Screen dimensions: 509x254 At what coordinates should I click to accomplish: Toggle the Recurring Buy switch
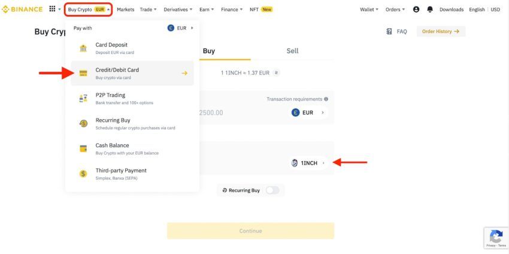click(272, 190)
